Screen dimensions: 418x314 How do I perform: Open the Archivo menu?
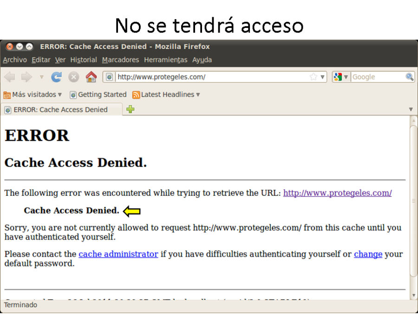pyautogui.click(x=15, y=60)
